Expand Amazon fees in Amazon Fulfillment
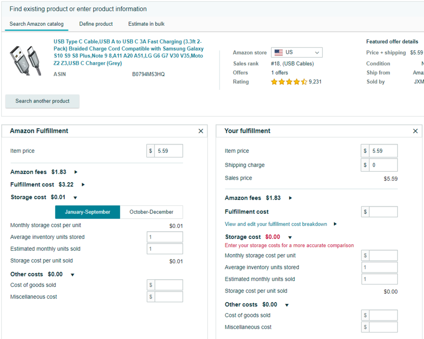The width and height of the screenshot is (424, 339). 76,172
